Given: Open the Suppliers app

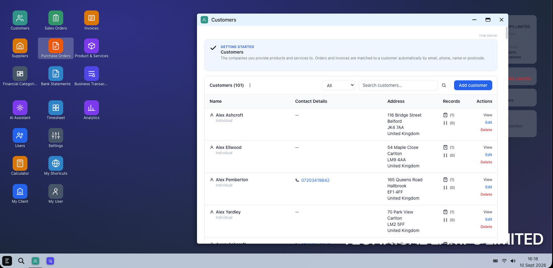Looking at the screenshot, I should [x=20, y=48].
